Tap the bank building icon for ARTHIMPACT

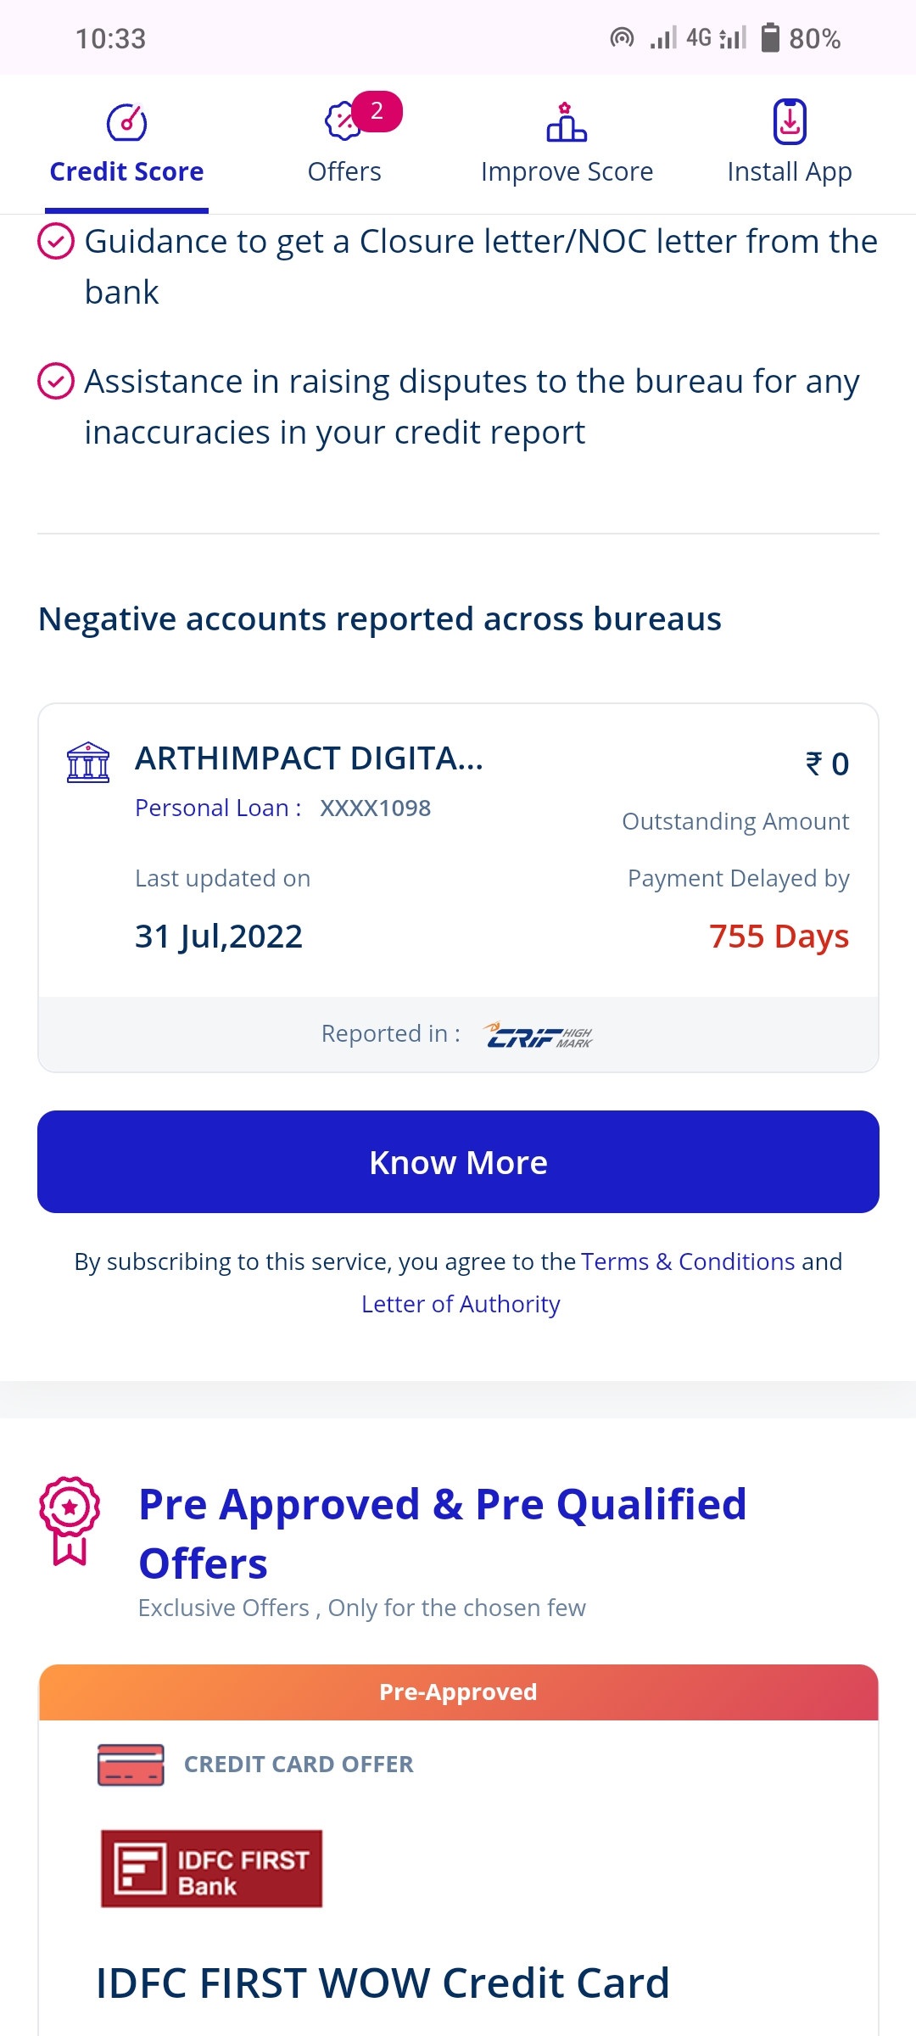point(88,762)
